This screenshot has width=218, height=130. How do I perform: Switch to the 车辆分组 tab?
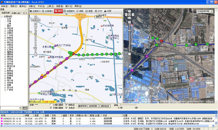[16, 13]
